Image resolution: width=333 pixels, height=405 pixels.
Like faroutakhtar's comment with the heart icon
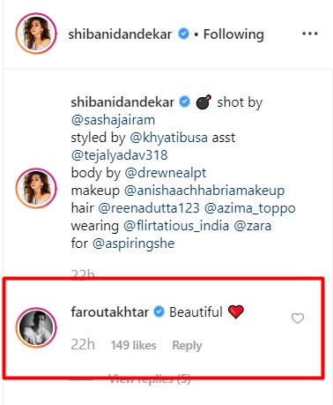pyautogui.click(x=298, y=319)
